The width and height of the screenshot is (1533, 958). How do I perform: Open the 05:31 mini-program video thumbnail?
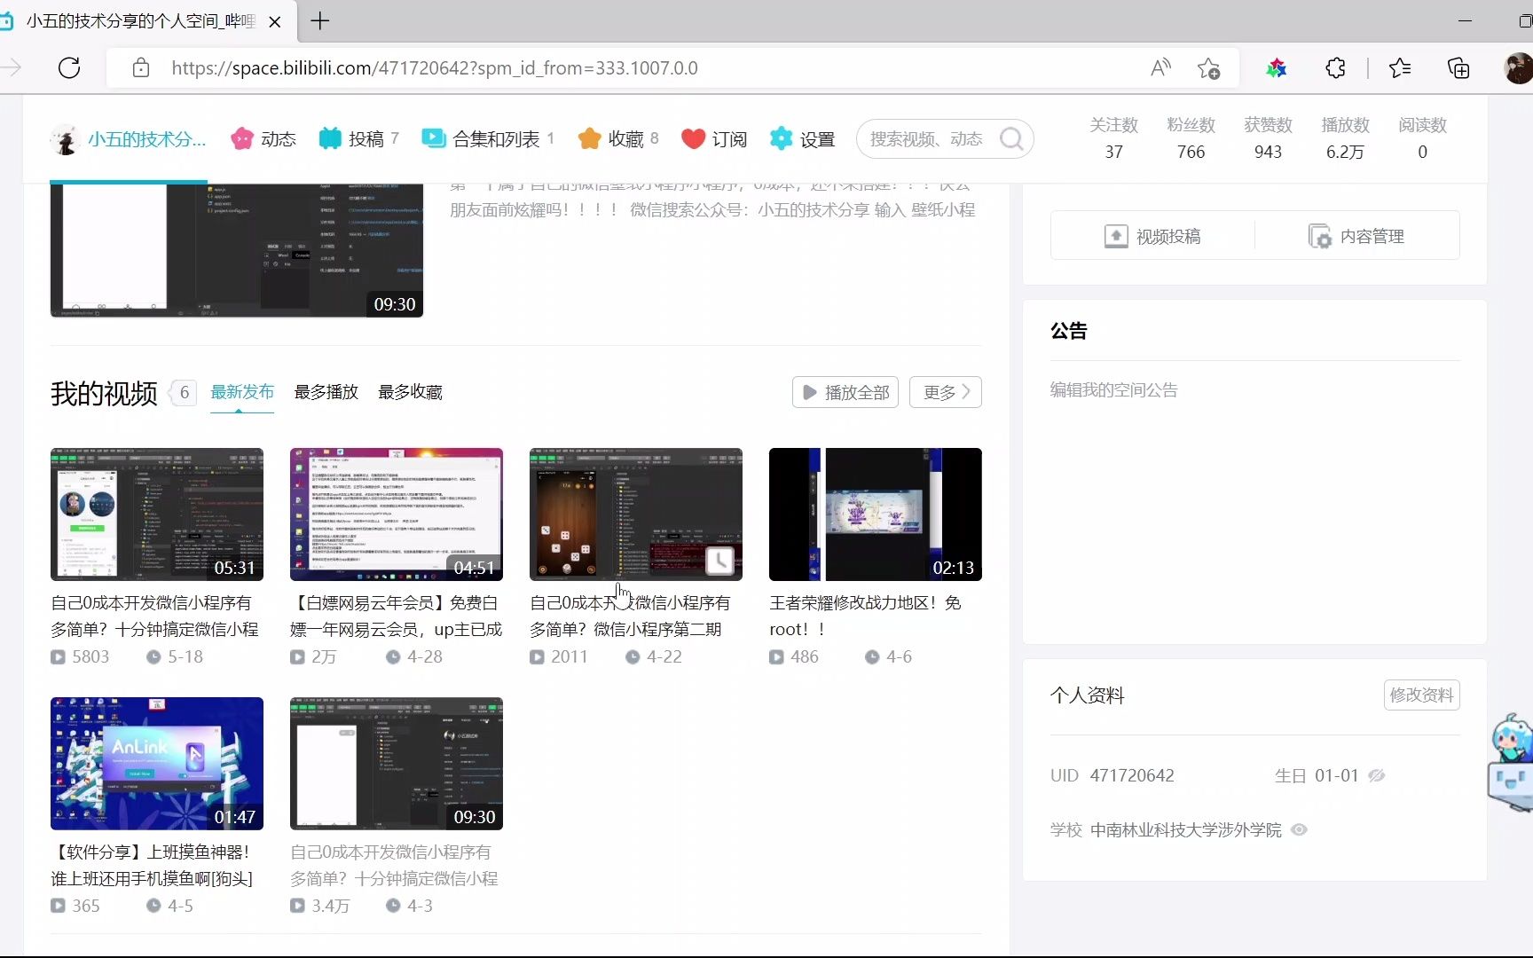157,514
